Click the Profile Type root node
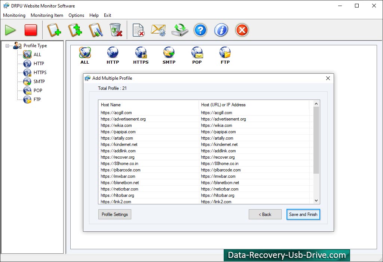This screenshot has height=262, width=383. pyautogui.click(x=35, y=46)
